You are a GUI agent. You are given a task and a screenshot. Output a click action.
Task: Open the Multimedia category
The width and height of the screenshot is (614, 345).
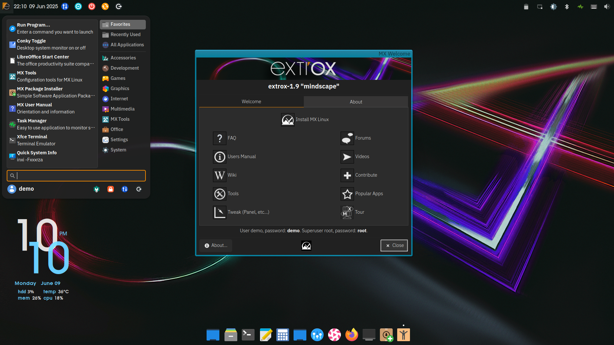click(x=123, y=109)
